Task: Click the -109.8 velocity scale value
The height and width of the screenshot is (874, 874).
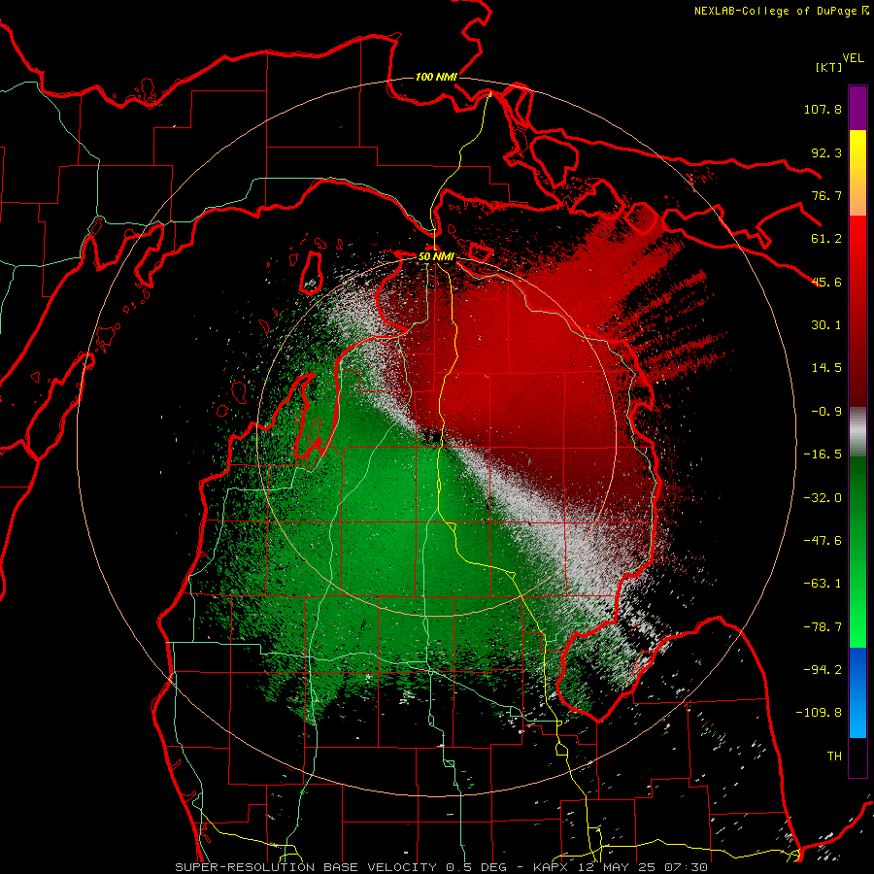Action: 819,713
